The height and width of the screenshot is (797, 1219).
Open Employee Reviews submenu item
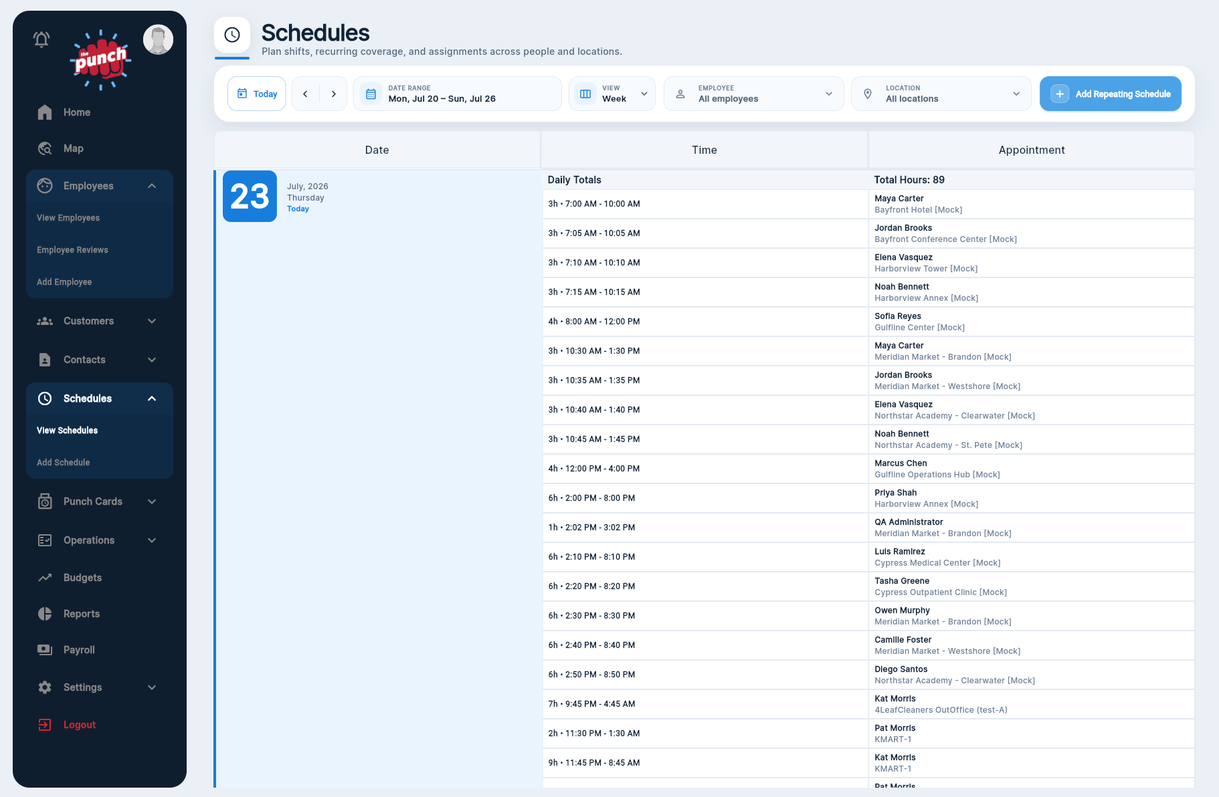coord(72,250)
